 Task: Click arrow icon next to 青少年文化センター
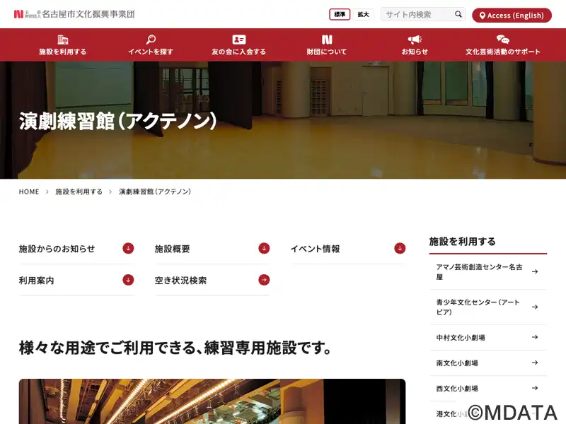pos(535,307)
